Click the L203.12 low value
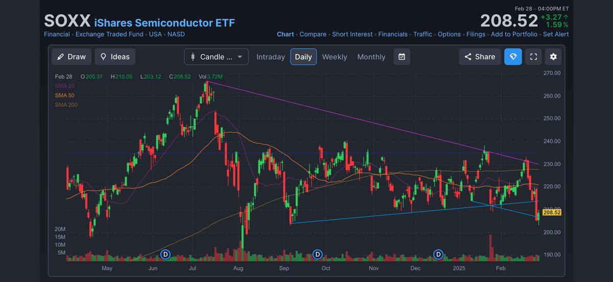The height and width of the screenshot is (282, 613). [x=151, y=76]
